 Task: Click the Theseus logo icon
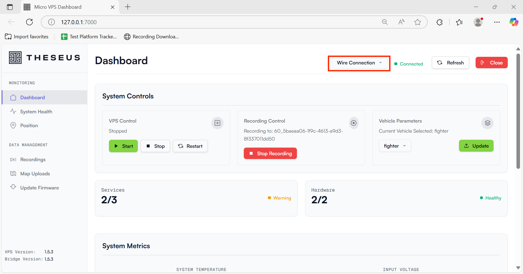pos(15,58)
